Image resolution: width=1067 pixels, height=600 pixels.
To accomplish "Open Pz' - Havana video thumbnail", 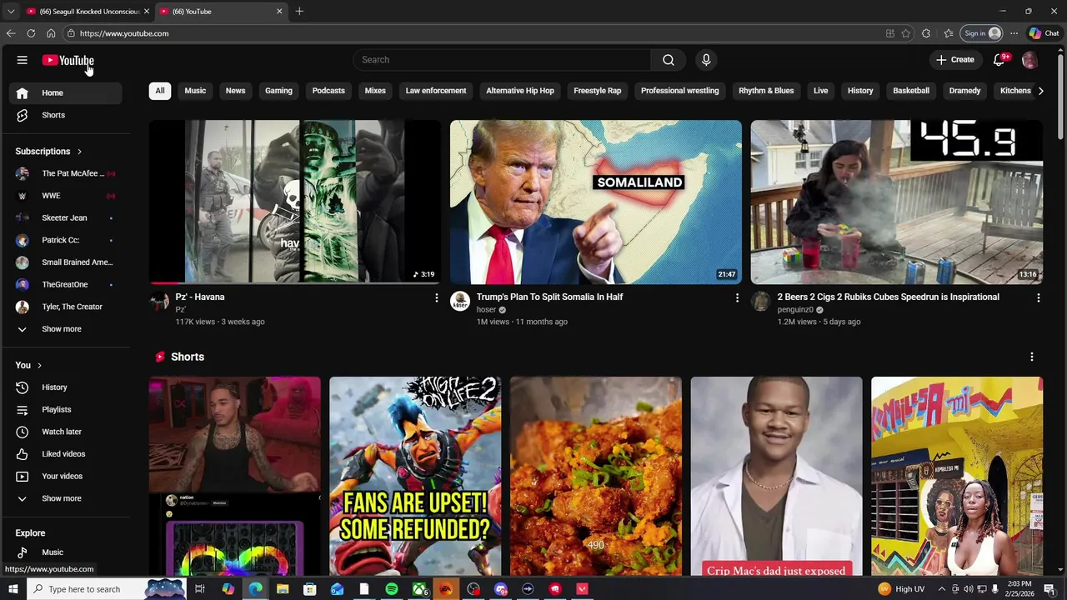I will [x=295, y=202].
